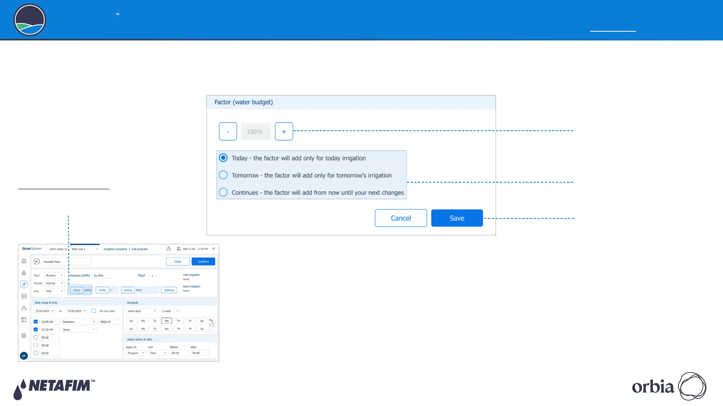Open the 2 week cycle dropdown

tap(170, 311)
